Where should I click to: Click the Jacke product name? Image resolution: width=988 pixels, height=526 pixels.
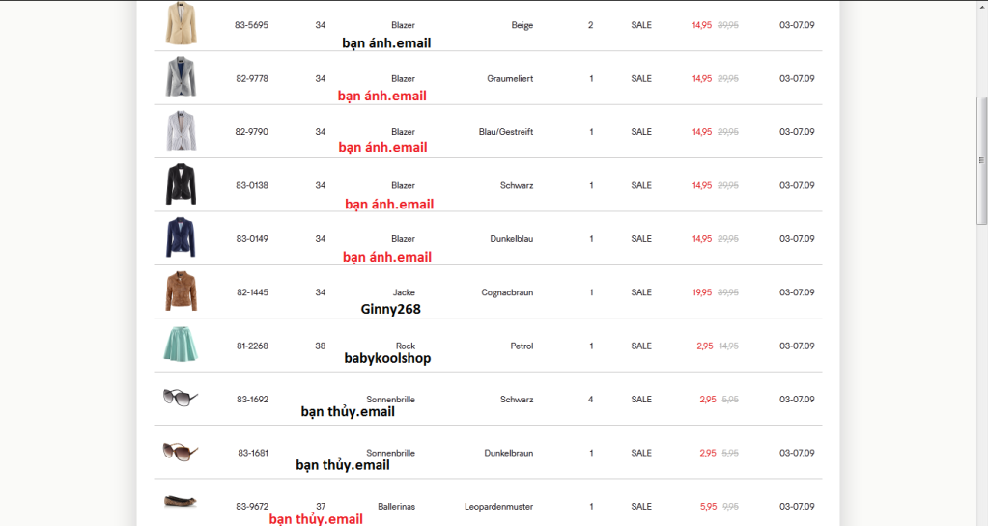[404, 292]
